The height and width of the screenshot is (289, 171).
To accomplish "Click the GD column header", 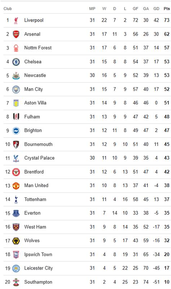I will (156, 9).
